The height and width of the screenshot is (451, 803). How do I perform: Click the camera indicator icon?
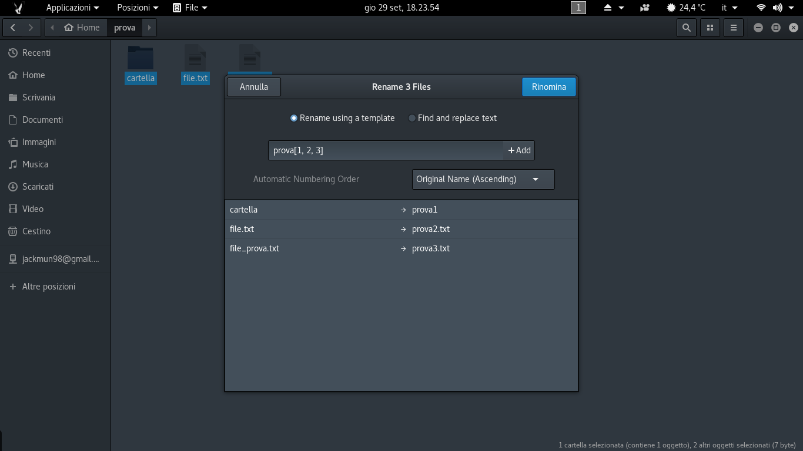point(645,8)
